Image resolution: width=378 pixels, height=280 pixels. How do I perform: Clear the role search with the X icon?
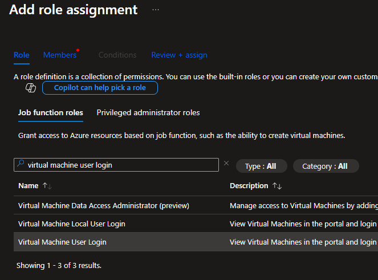(x=226, y=163)
